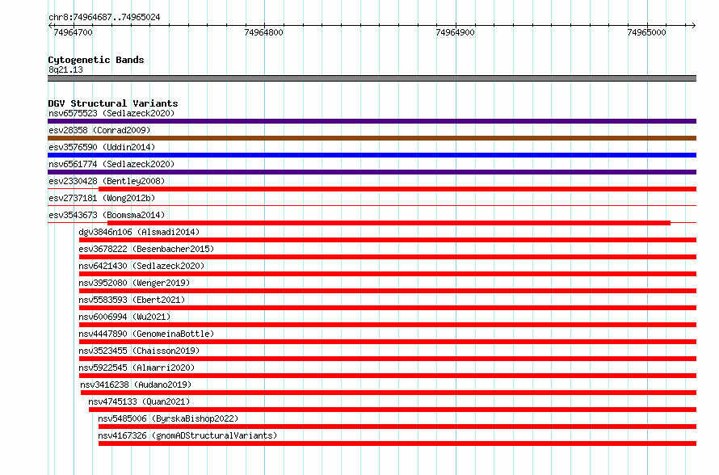Viewport: 719px width, 475px height.
Task: Open variant nsv6006994 (Wu2021) label
Action: (124, 317)
